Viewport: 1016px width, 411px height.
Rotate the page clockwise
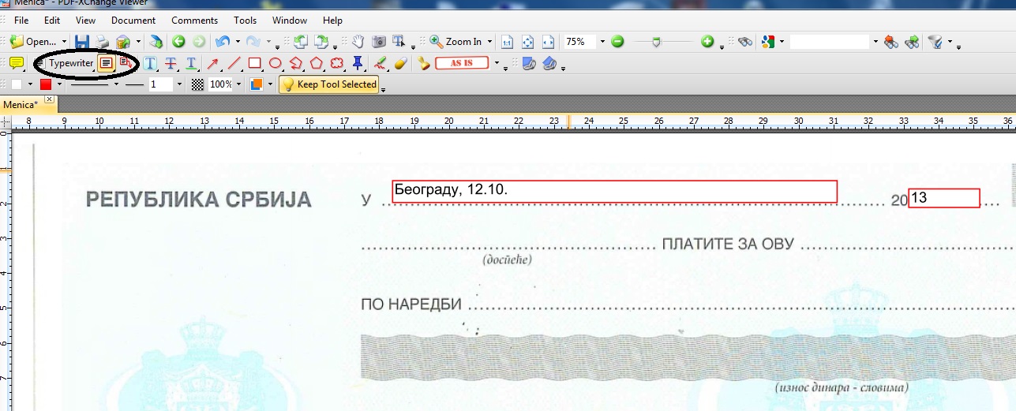321,41
